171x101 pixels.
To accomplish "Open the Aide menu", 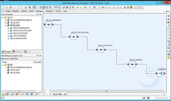I will [x=65, y=11].
